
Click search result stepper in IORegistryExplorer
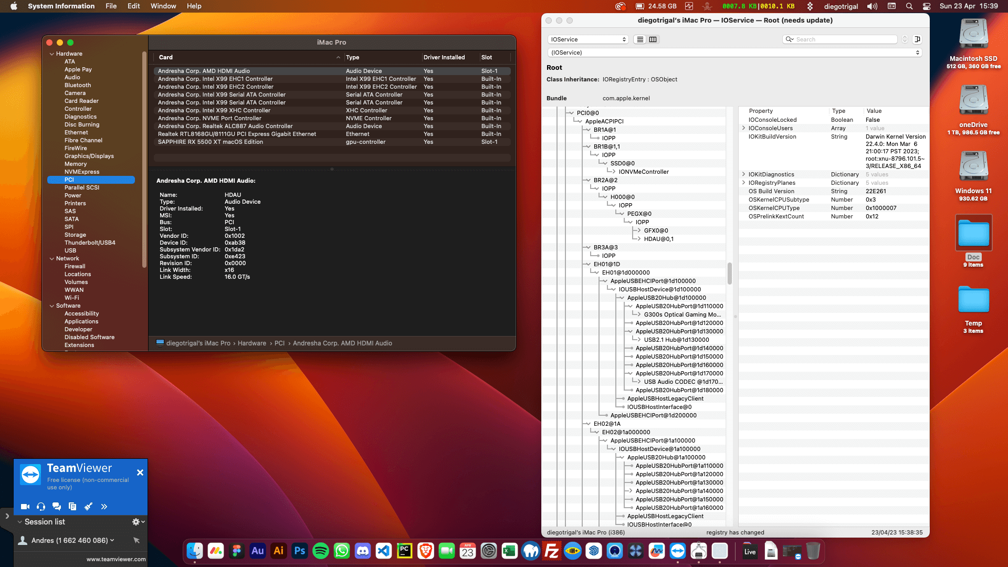click(905, 39)
